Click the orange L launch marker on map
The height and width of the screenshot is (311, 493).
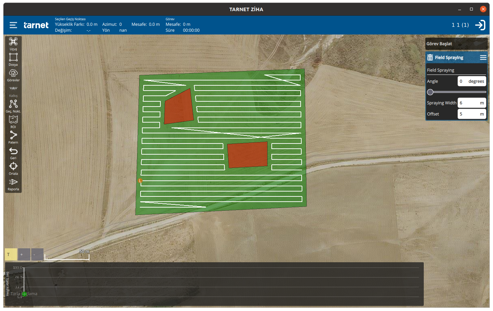[140, 180]
